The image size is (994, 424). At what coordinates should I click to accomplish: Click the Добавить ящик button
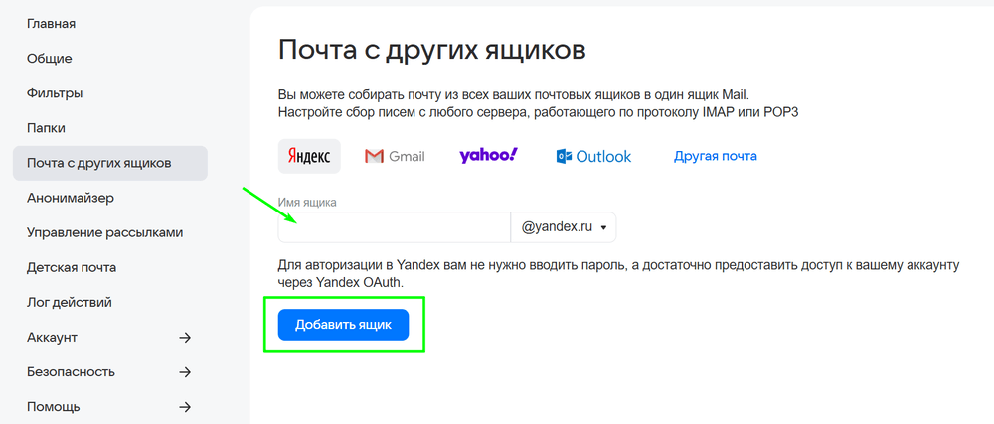[343, 325]
